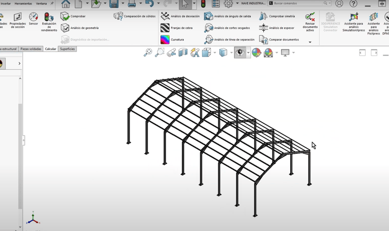Open Propiedades de sección tool
389x231 pixels.
click(18, 21)
